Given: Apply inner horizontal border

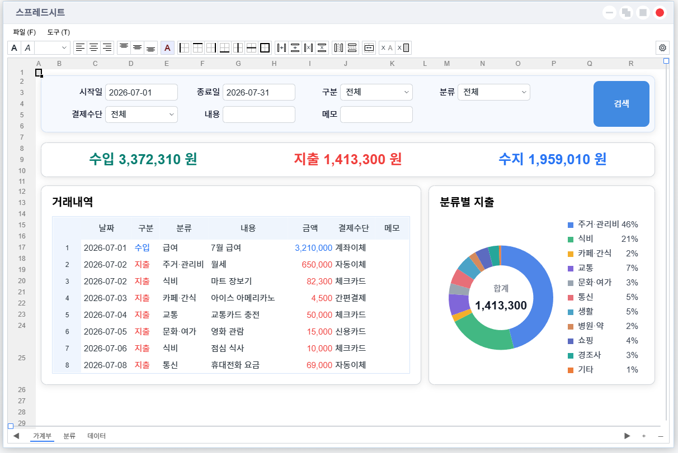Looking at the screenshot, I should coord(251,47).
